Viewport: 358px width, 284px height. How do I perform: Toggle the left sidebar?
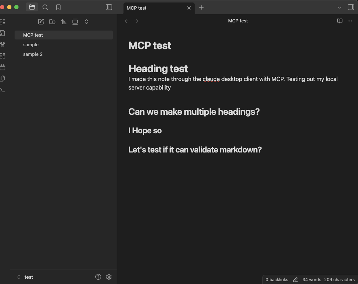click(x=109, y=7)
